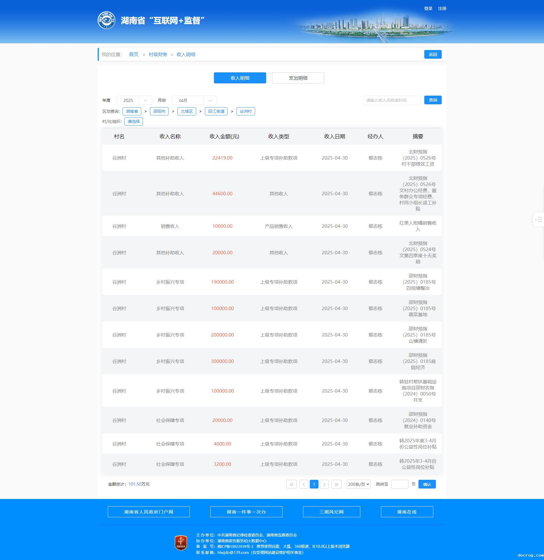Viewport: 544px width, 560px height.
Task: Select the 邵阳市 region tag
Action: click(x=159, y=111)
